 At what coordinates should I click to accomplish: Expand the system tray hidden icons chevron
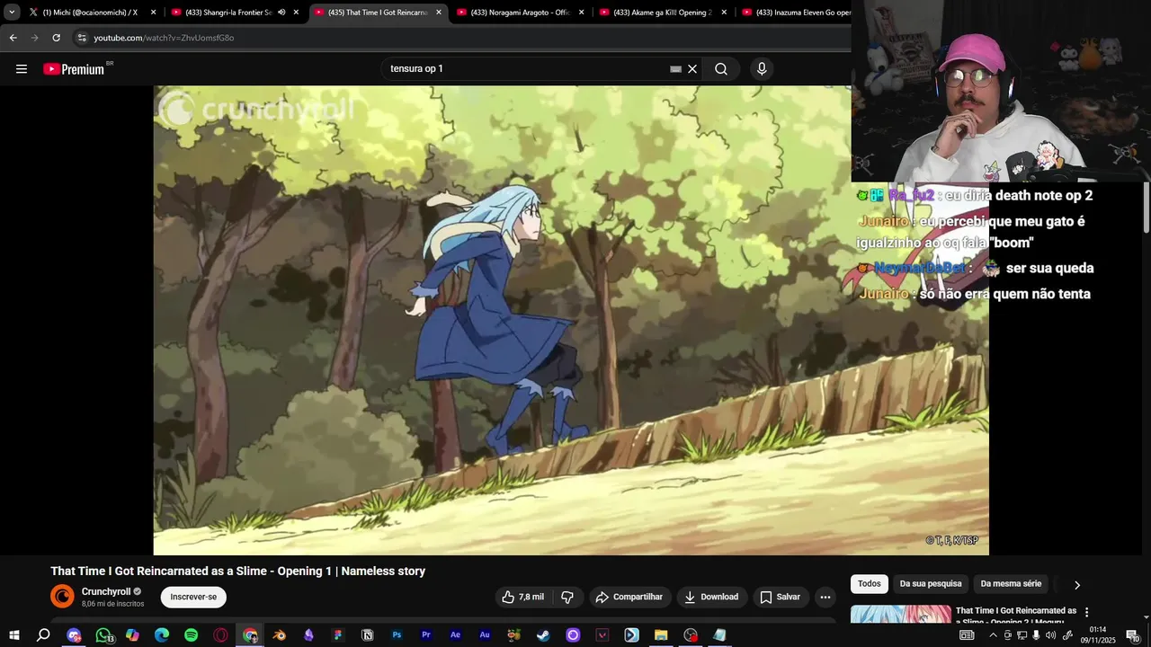993,635
